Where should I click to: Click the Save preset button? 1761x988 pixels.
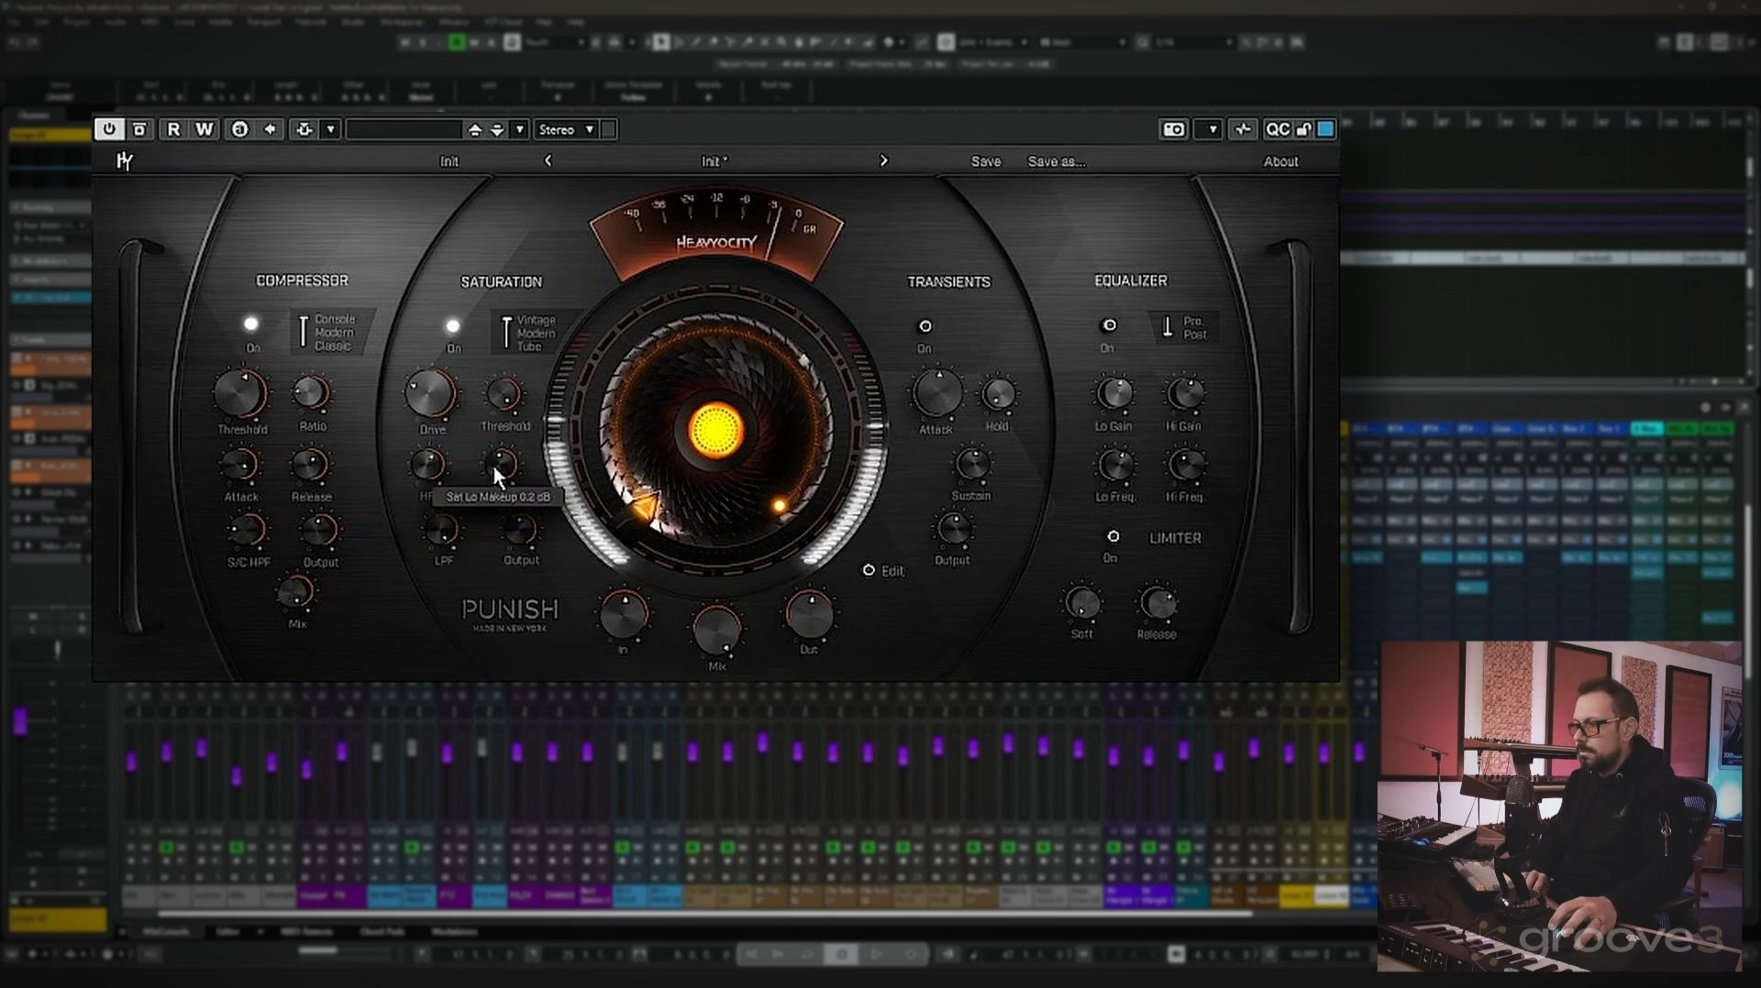point(986,161)
